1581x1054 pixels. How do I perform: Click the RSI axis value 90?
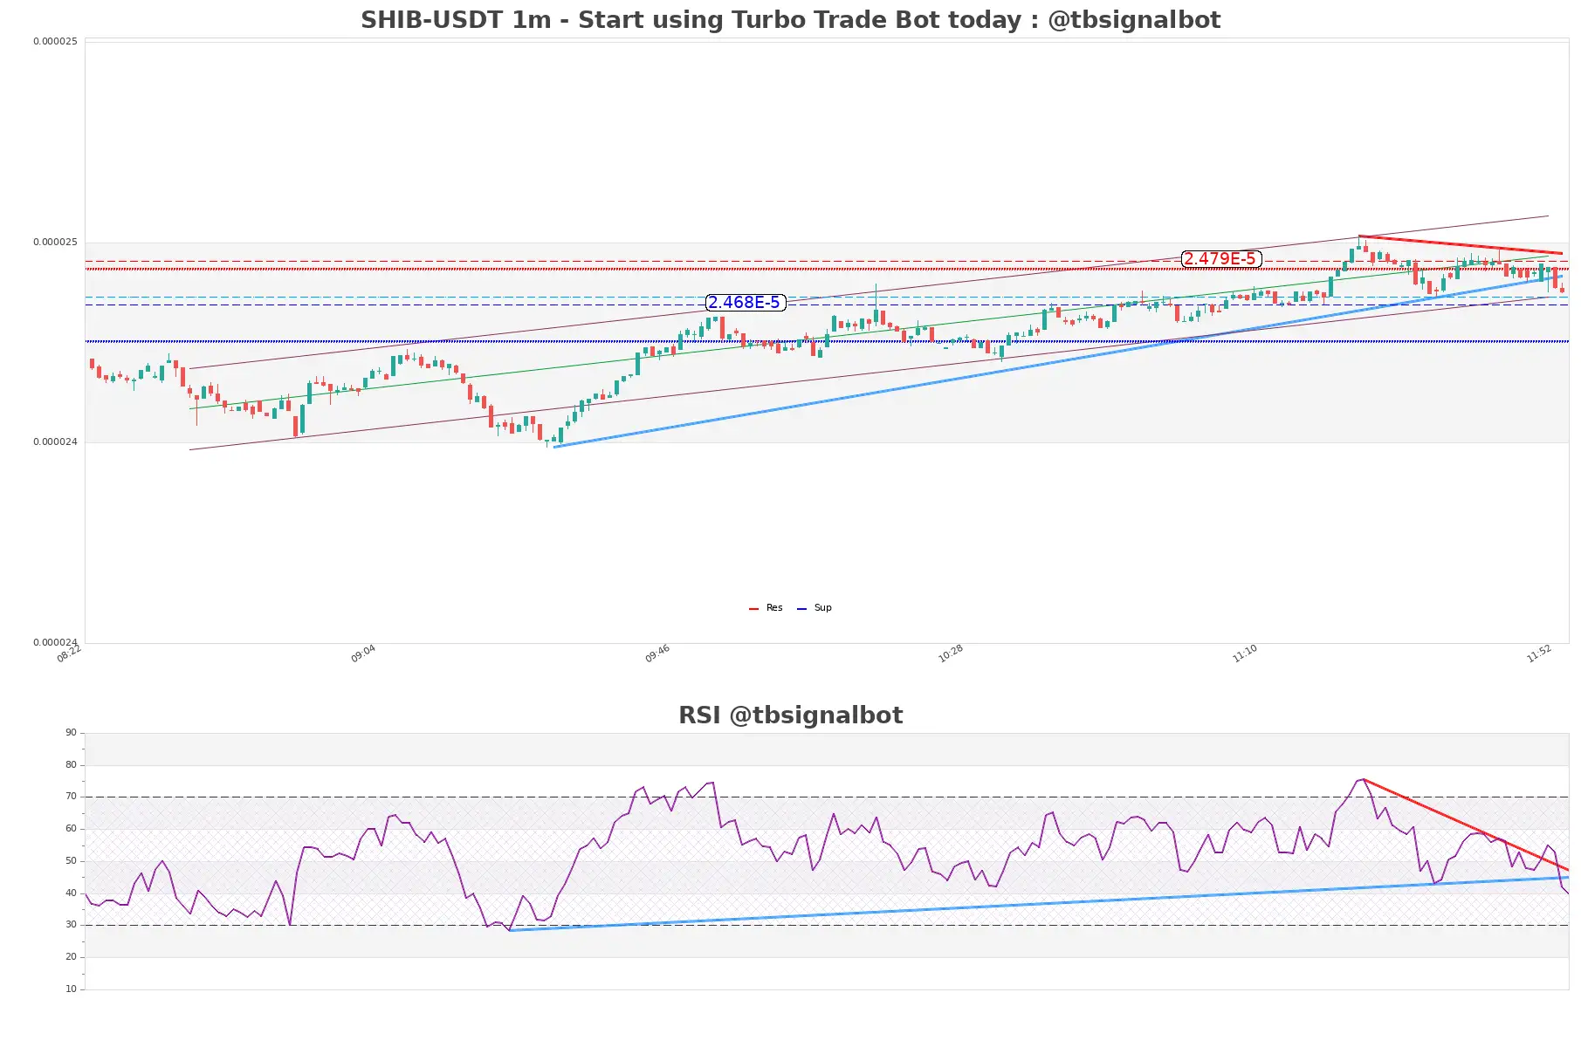[71, 733]
